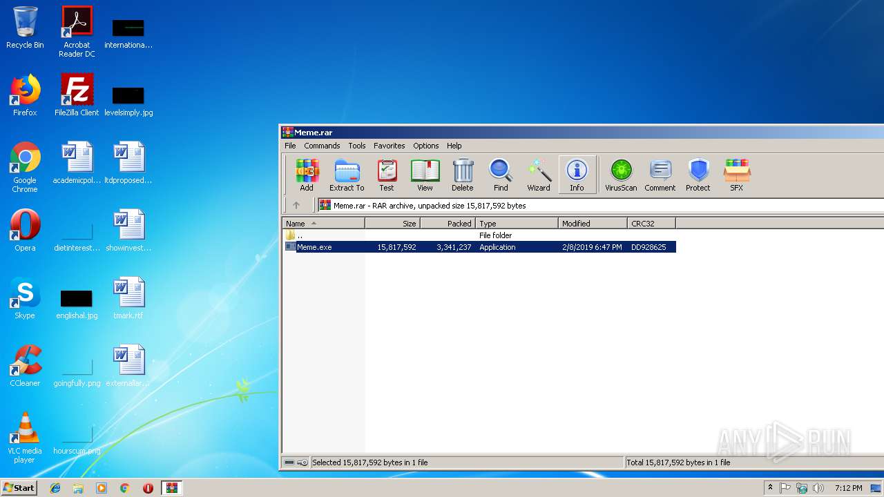884x497 pixels.
Task: Sort by the Modified column header
Action: (593, 223)
